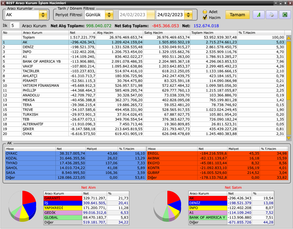Click the GUBRF stock row
This screenshot has height=229, width=293.
[x=217, y=173]
